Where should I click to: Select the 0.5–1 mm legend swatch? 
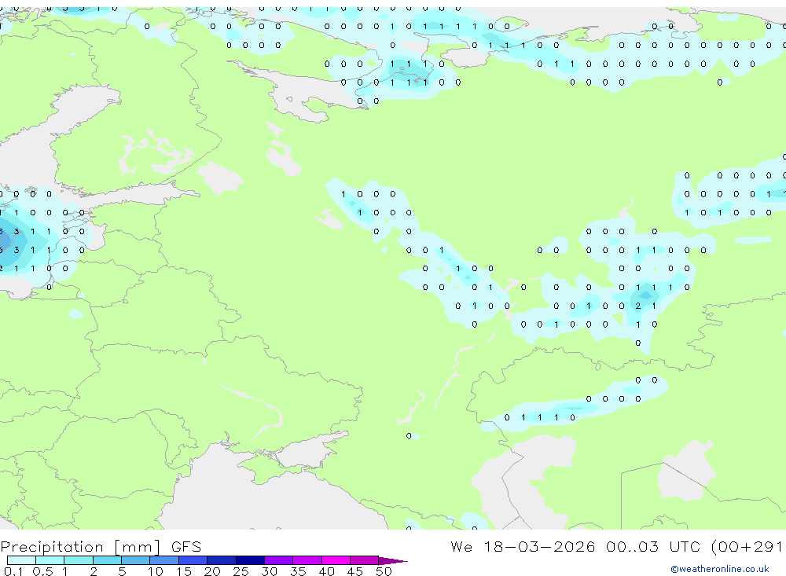50,560
